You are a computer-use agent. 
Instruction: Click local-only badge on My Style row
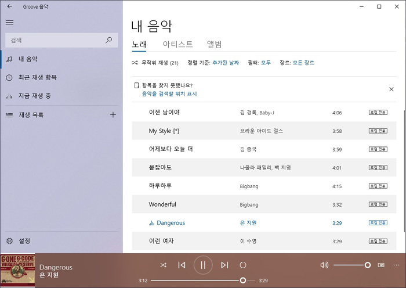pyautogui.click(x=378, y=131)
